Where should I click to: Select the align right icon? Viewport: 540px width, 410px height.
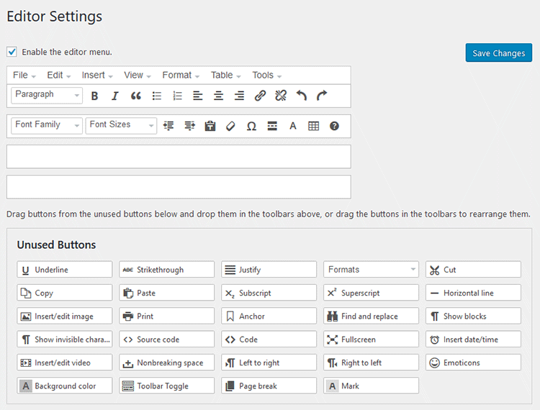coord(239,96)
